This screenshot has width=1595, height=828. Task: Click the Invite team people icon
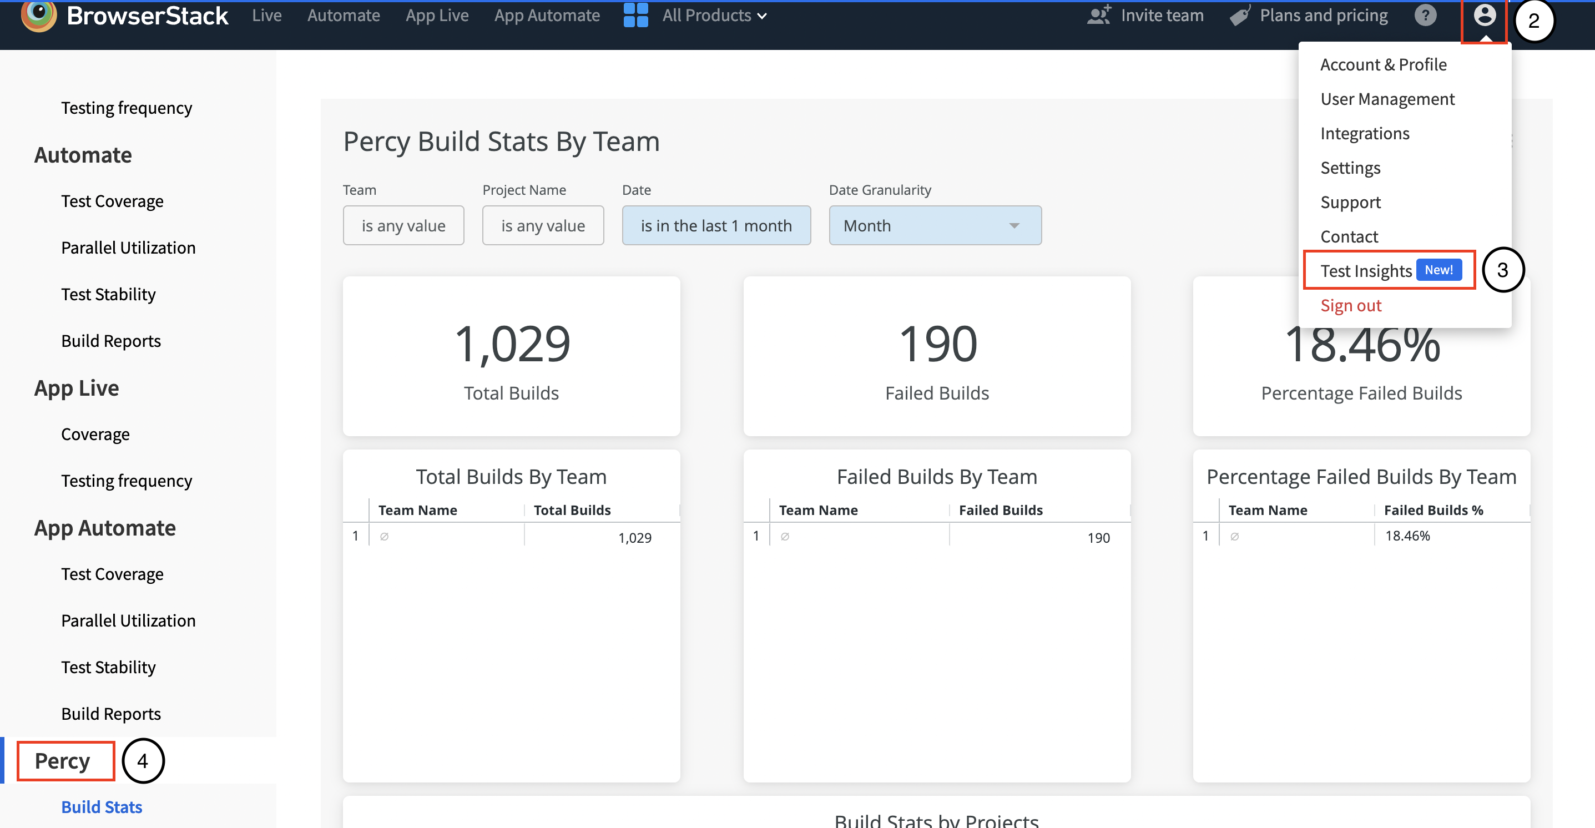pos(1099,15)
